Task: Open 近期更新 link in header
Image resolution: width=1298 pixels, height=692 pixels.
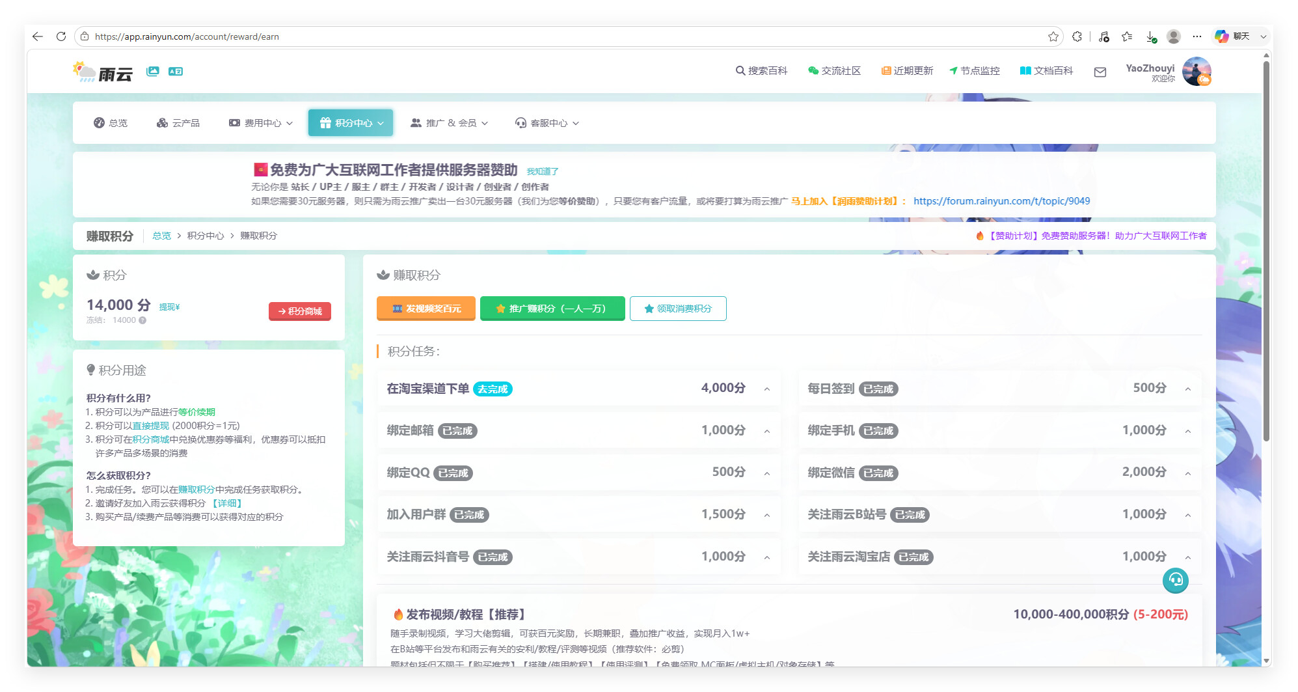Action: click(907, 71)
